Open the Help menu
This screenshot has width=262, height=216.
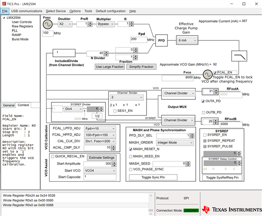point(133,11)
